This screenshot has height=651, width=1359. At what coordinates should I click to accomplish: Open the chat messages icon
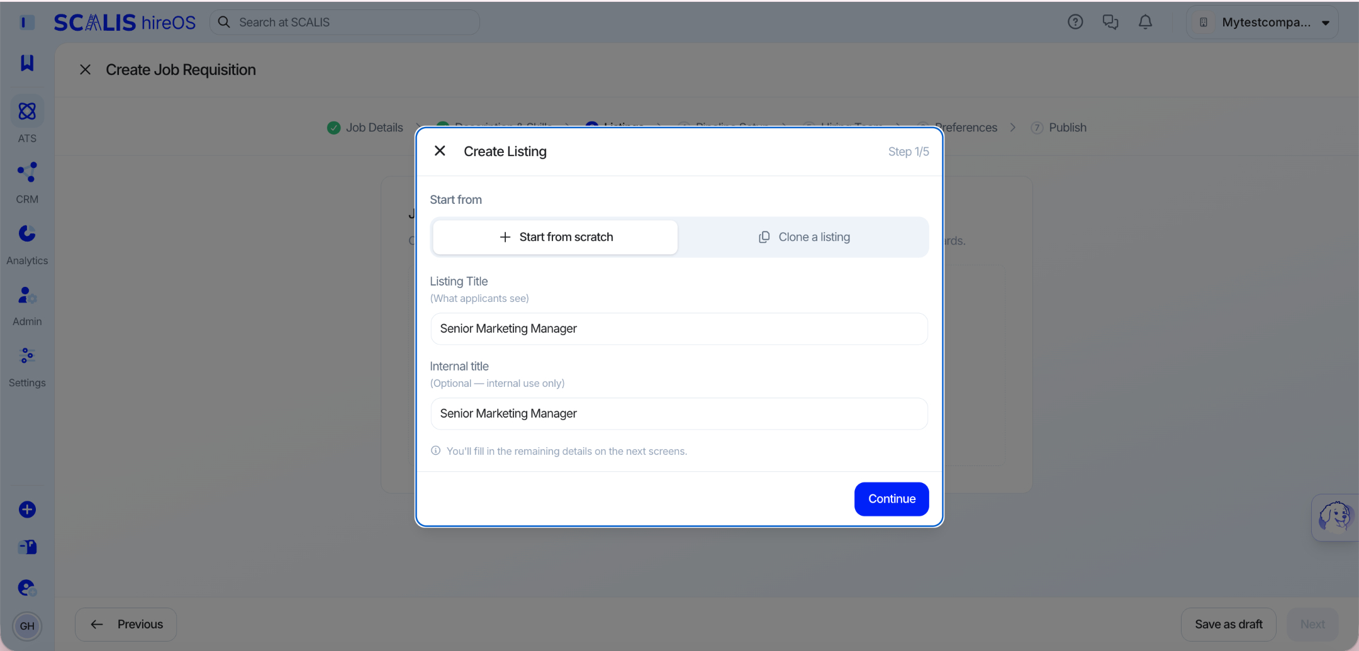click(x=1110, y=22)
